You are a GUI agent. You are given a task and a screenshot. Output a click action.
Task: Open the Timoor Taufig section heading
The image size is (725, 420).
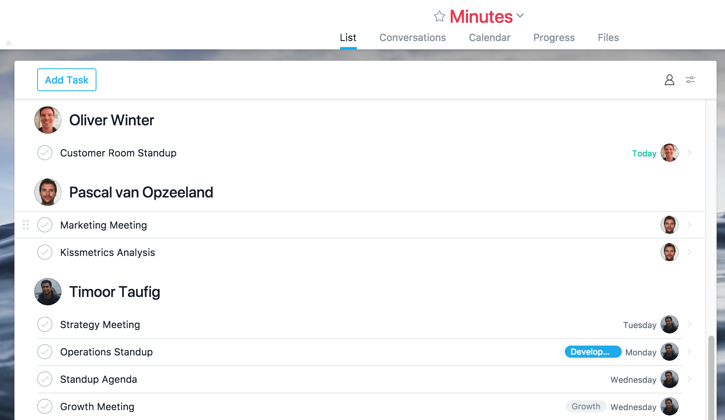pos(114,292)
